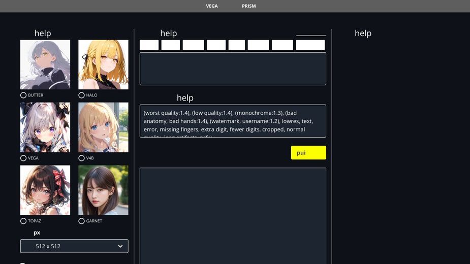The width and height of the screenshot is (470, 264).
Task: Click the yellow pui button
Action: click(x=308, y=152)
